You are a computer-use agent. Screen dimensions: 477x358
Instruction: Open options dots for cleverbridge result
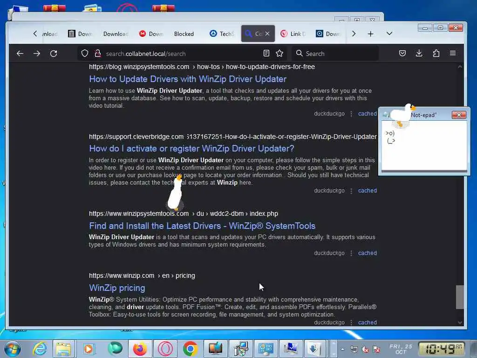[351, 191]
